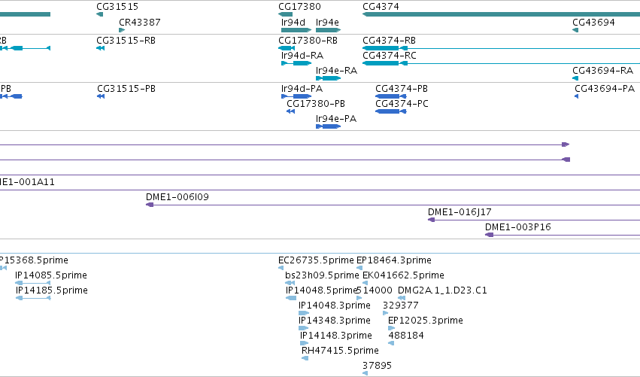Select the Ir94e-RA transcript glyph
This screenshot has width=640, height=377.
click(x=328, y=78)
